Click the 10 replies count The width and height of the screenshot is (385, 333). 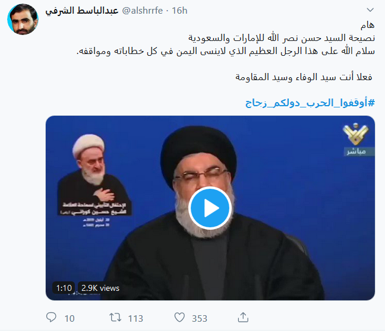pos(70,319)
